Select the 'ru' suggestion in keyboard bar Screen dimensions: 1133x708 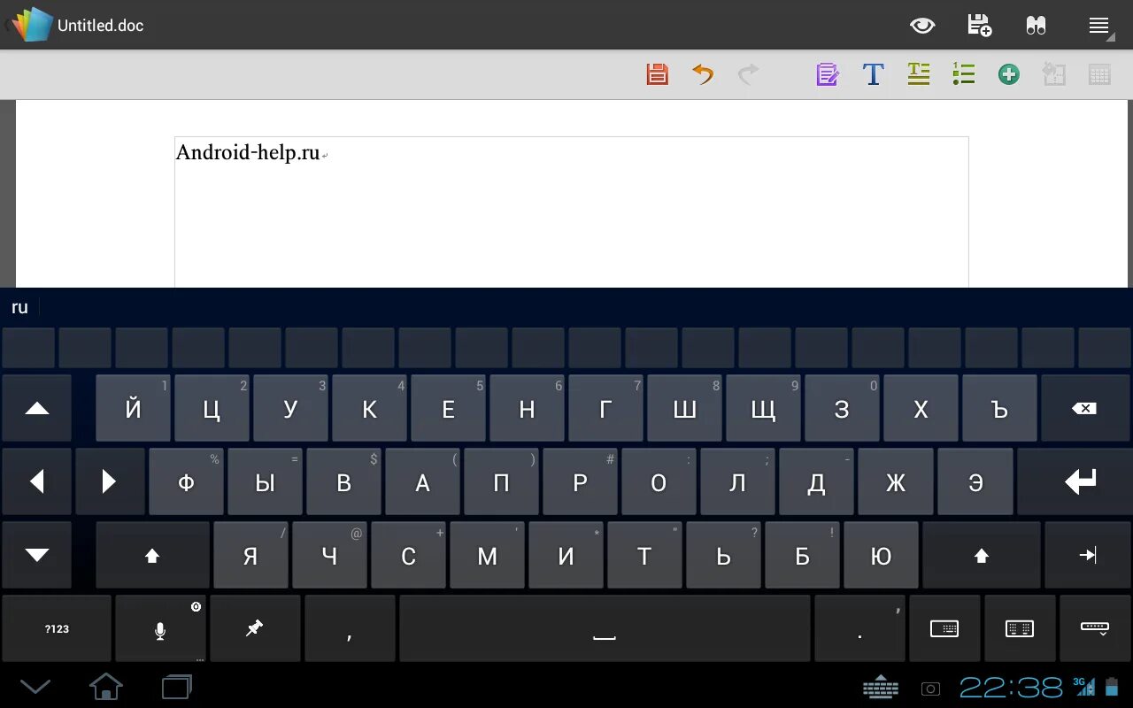click(19, 307)
